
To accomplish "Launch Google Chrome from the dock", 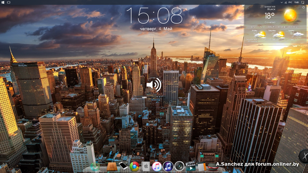I will (x=134, y=166).
